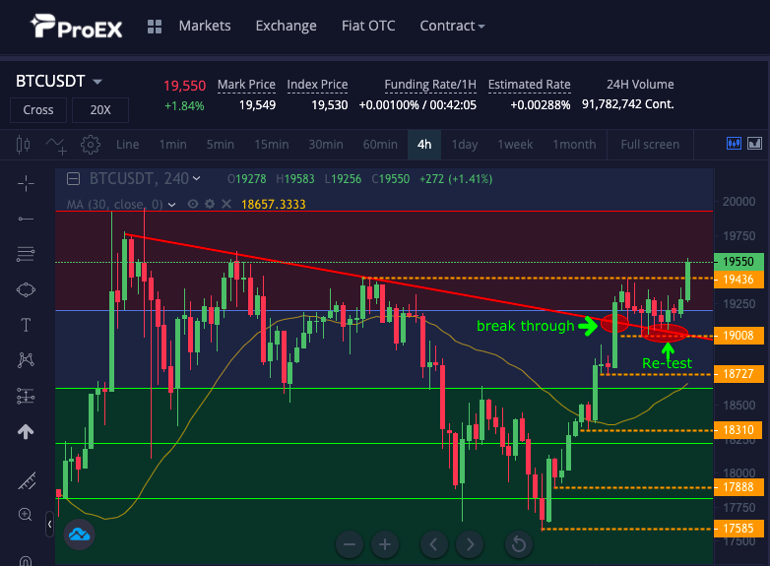Screen dimensions: 770x566
Task: Open the grid apps menu icon
Action: click(155, 27)
